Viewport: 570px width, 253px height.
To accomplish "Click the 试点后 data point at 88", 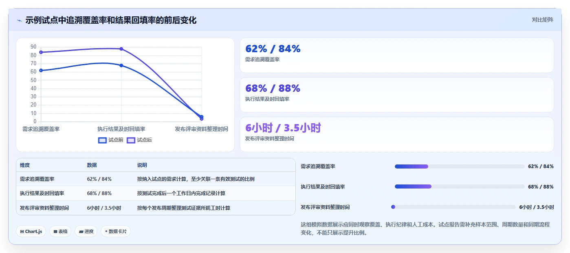I will pos(121,49).
